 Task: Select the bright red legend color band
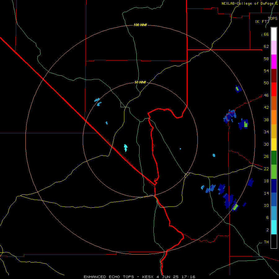(274, 89)
